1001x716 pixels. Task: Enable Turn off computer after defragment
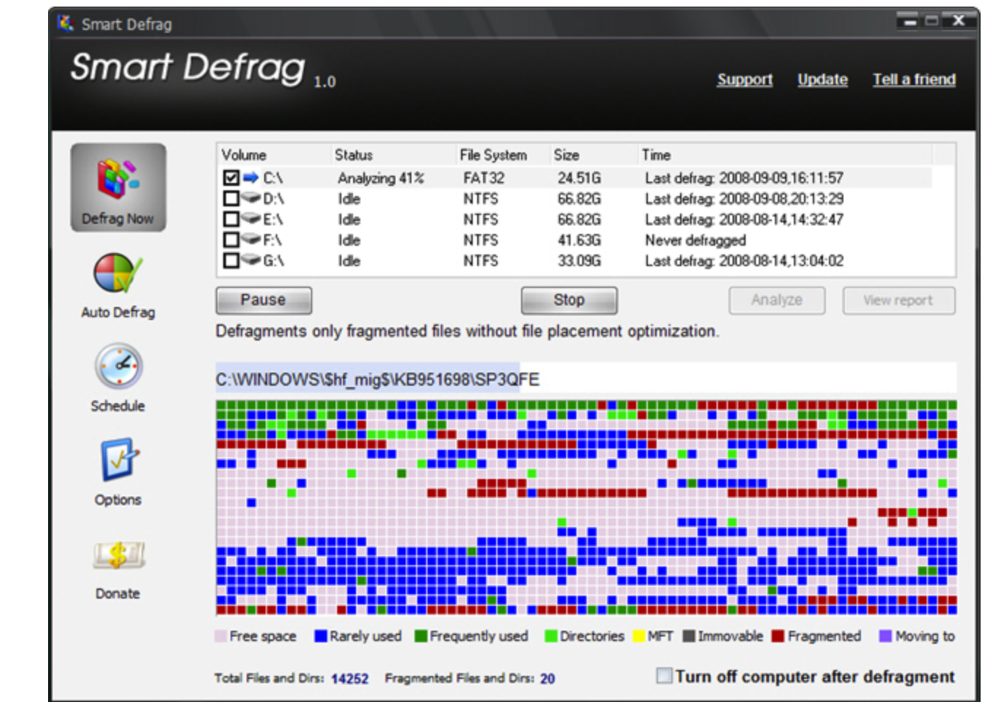pos(664,676)
